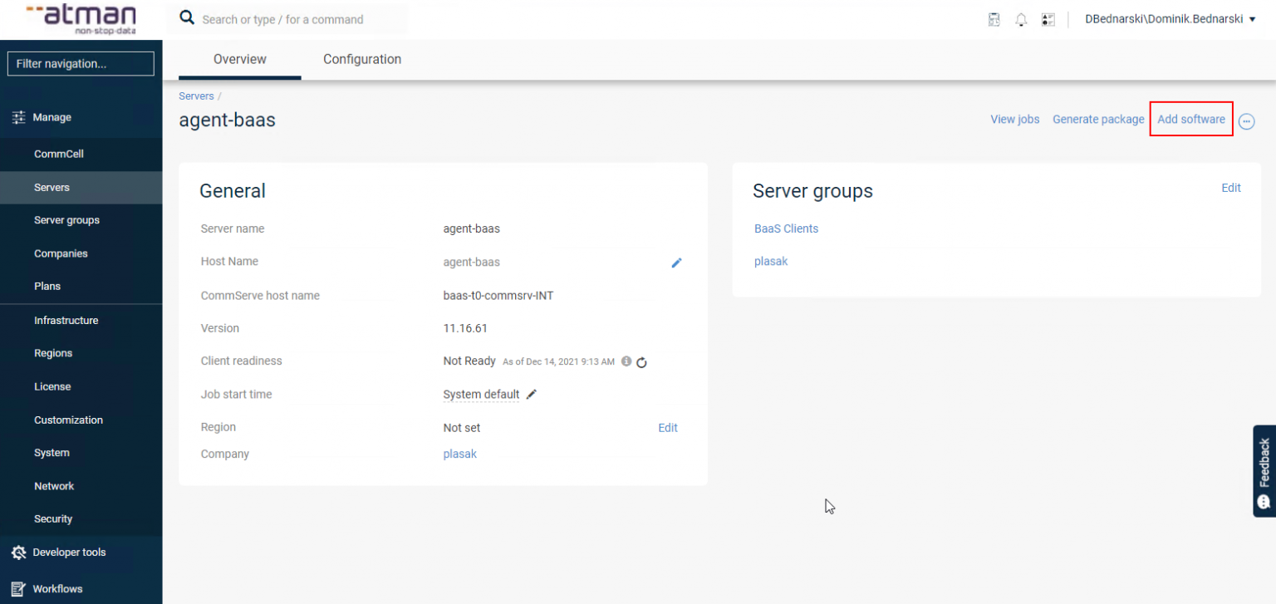1276x604 pixels.
Task: Open the notifications bell icon
Action: [1021, 20]
